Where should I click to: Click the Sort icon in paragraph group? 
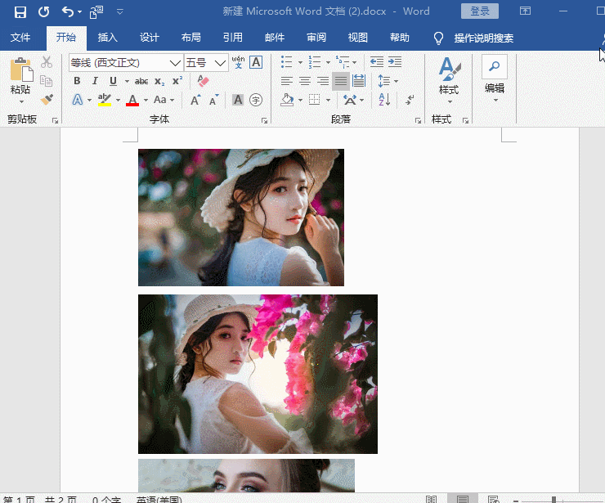pos(384,100)
